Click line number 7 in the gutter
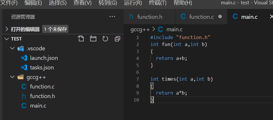This screenshot has height=120, width=273. 138,79
